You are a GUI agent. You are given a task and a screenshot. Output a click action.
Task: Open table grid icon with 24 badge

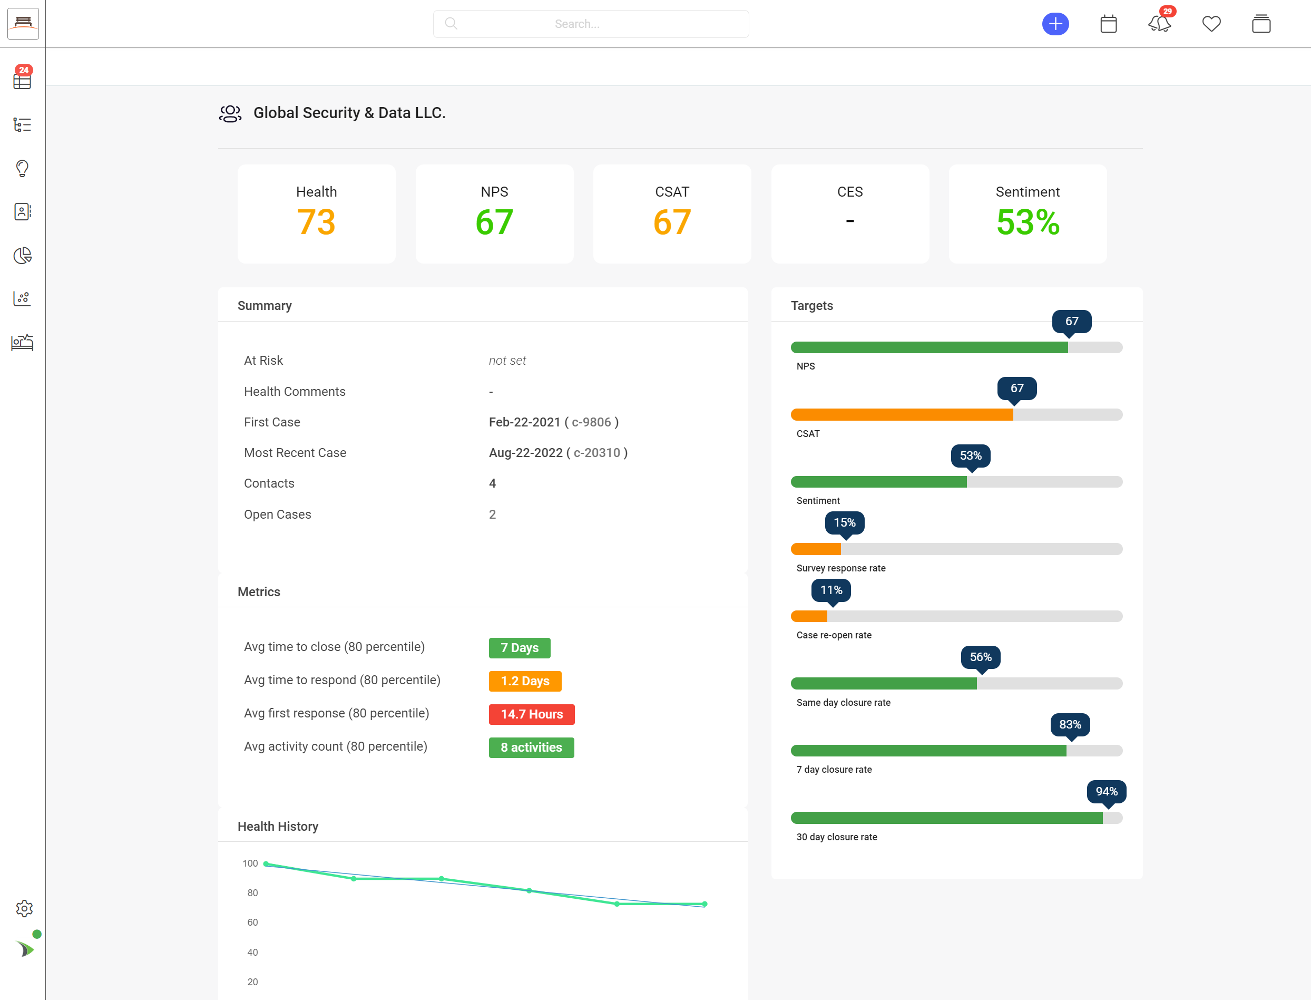pos(22,80)
